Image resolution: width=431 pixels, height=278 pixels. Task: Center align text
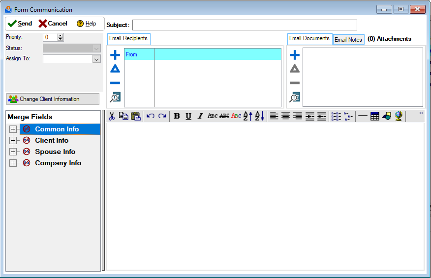285,116
